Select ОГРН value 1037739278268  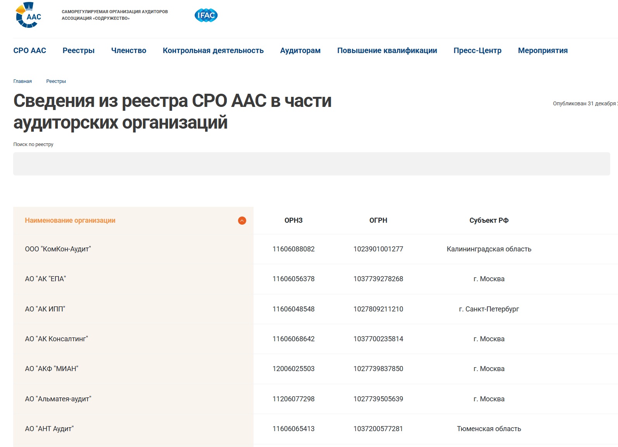378,279
